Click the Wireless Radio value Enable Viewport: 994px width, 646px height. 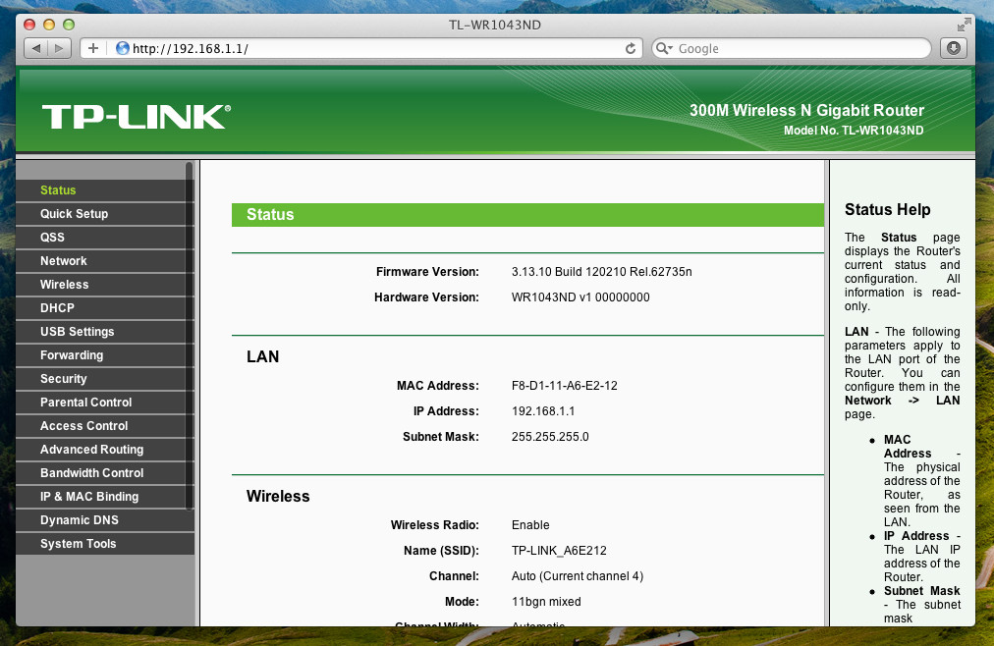(530, 525)
